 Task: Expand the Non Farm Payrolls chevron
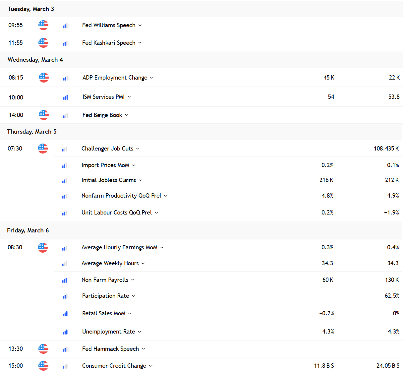click(133, 280)
